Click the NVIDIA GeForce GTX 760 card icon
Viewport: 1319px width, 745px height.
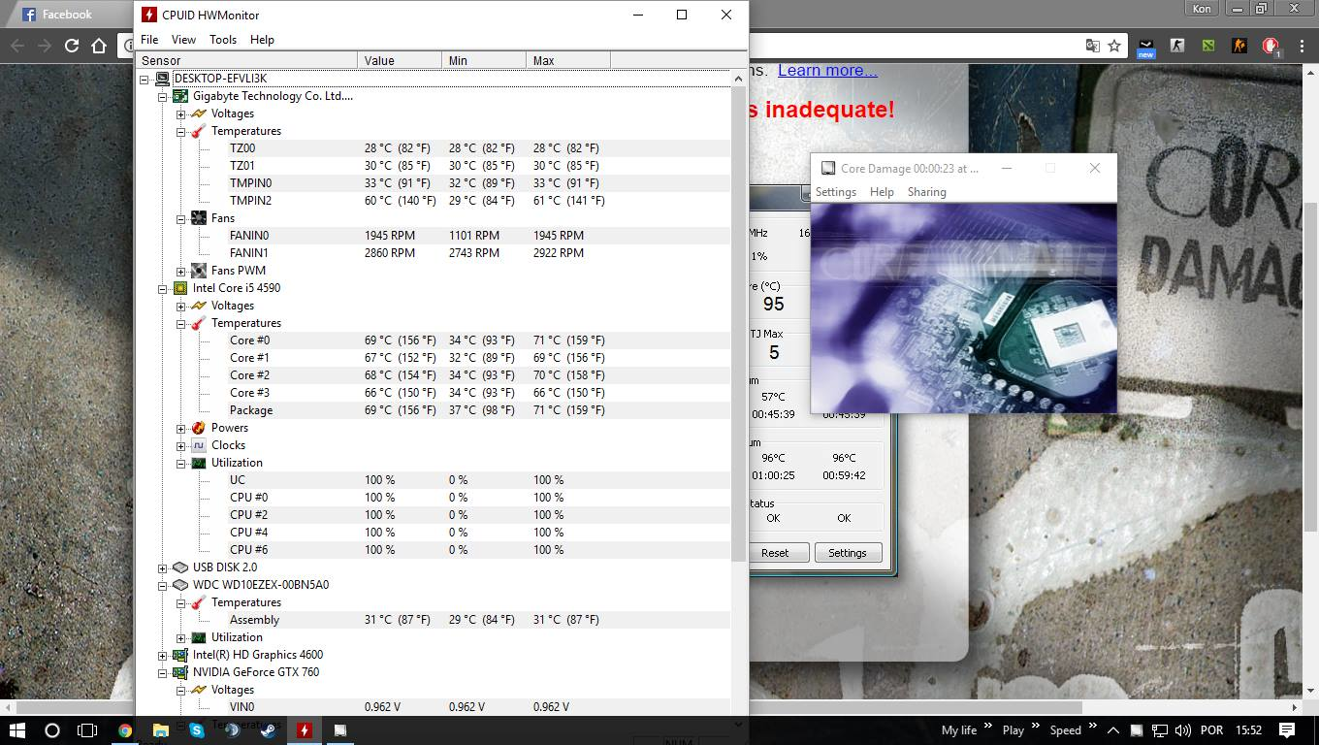click(x=180, y=672)
